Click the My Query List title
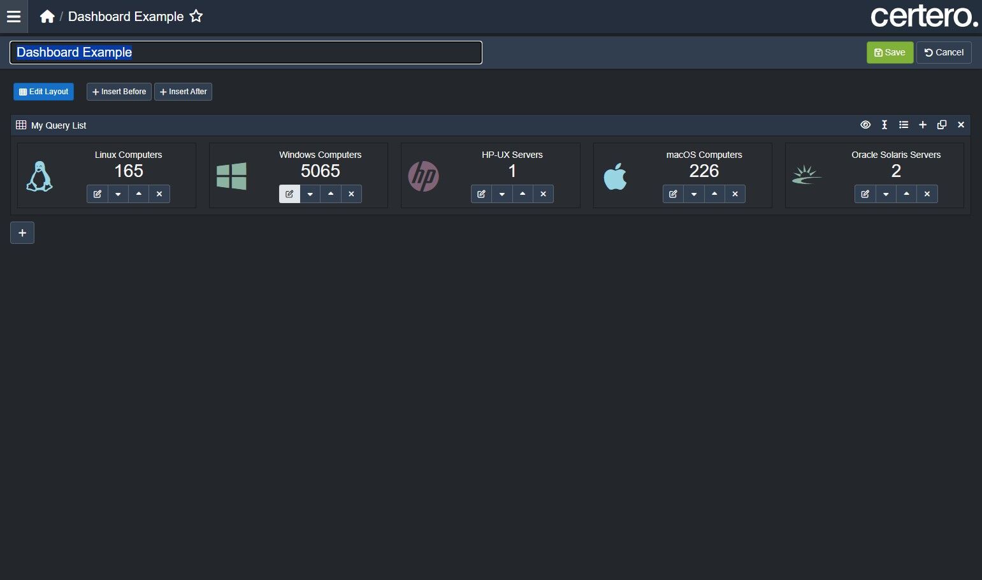This screenshot has width=982, height=580. (59, 125)
